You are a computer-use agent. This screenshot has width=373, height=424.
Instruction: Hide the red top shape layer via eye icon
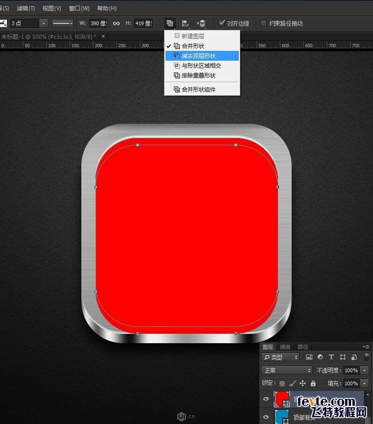[x=266, y=399]
